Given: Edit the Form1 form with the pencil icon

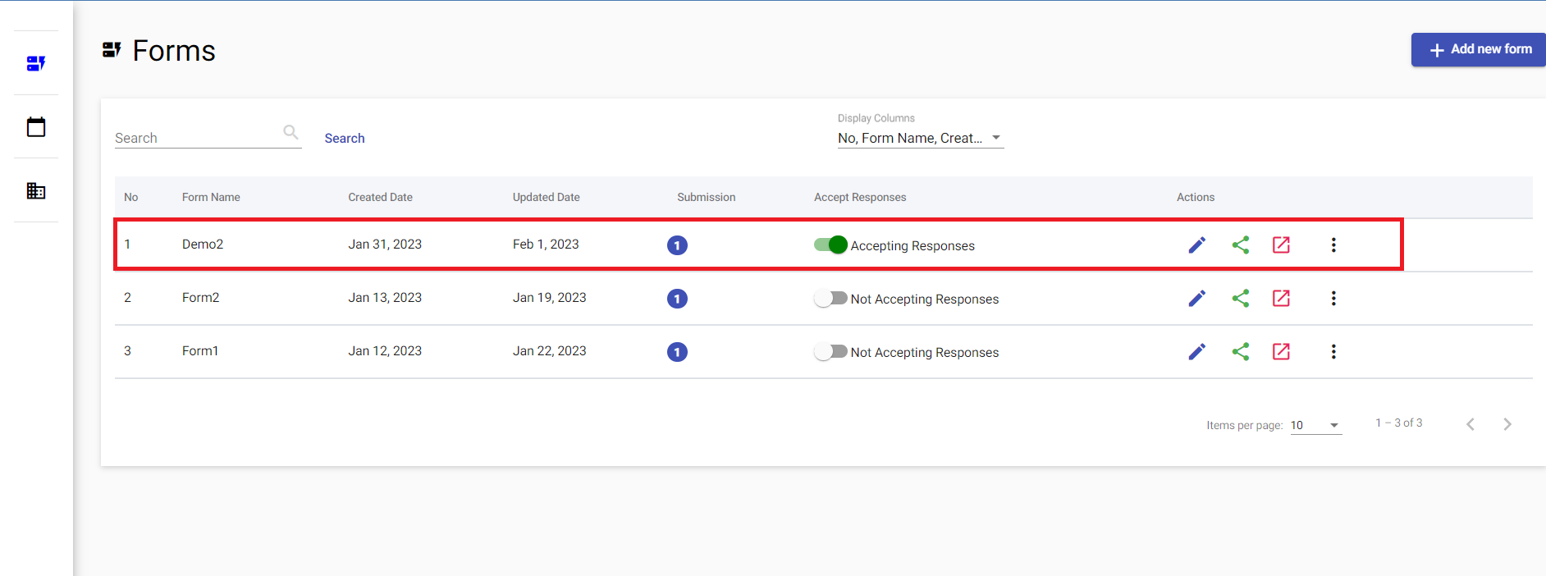Looking at the screenshot, I should pyautogui.click(x=1197, y=351).
